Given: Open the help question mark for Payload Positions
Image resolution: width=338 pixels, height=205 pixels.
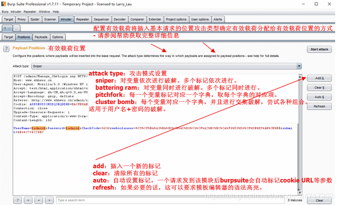Looking at the screenshot, I should 6,49.
